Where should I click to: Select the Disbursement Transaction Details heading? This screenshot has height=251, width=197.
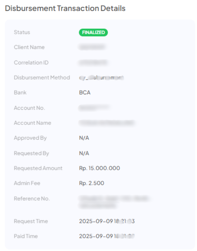pos(65,8)
